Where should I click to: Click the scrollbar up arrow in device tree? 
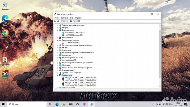[x=160, y=25]
